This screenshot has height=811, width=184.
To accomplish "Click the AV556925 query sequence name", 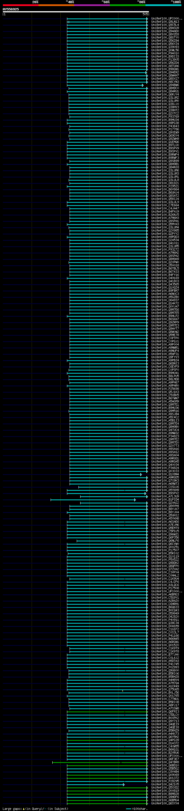I will 11,9.
